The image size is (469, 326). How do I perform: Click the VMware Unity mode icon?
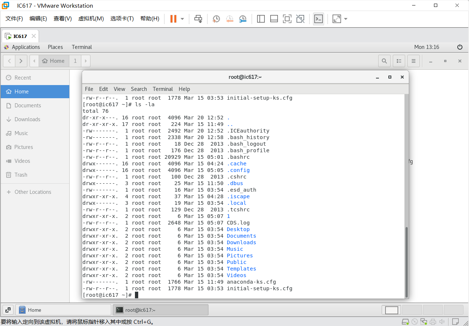coord(300,19)
